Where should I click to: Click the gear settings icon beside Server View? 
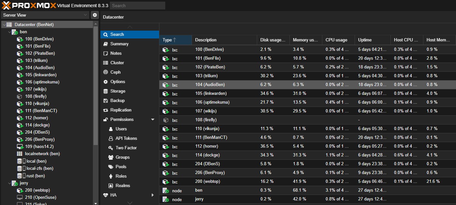[95, 15]
